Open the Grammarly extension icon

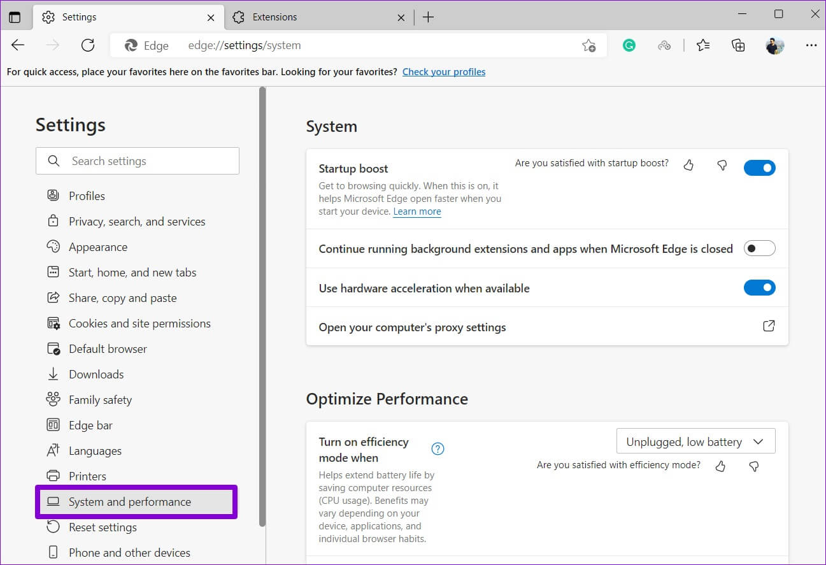click(x=629, y=45)
